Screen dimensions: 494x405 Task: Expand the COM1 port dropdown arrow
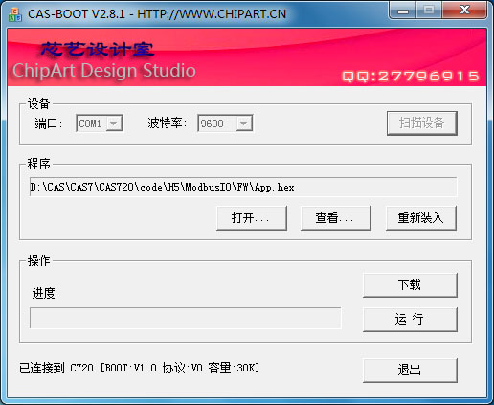click(x=114, y=124)
